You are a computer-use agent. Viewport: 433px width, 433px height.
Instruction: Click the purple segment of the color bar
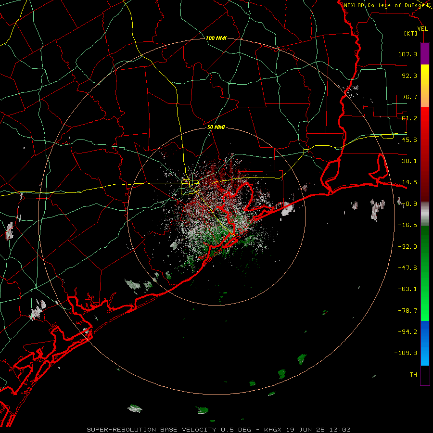click(x=425, y=54)
